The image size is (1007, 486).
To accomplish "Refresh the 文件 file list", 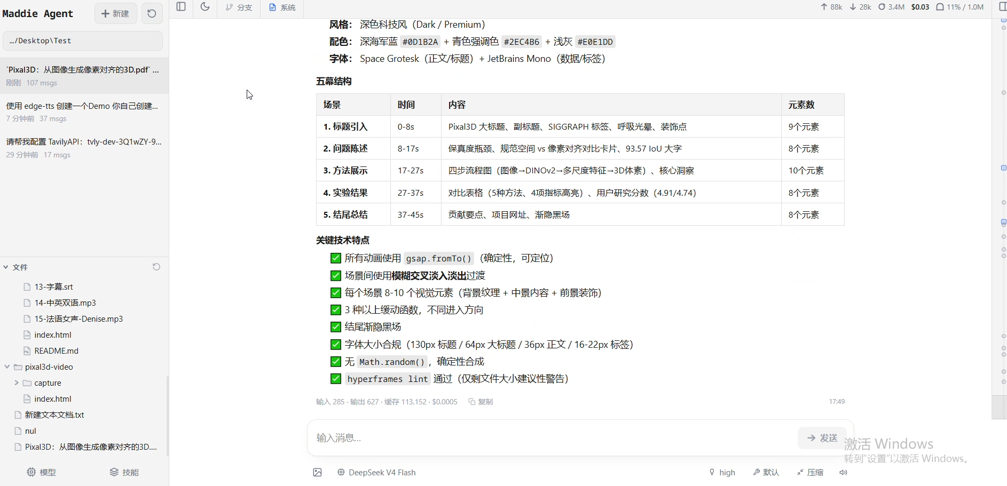I will click(156, 267).
